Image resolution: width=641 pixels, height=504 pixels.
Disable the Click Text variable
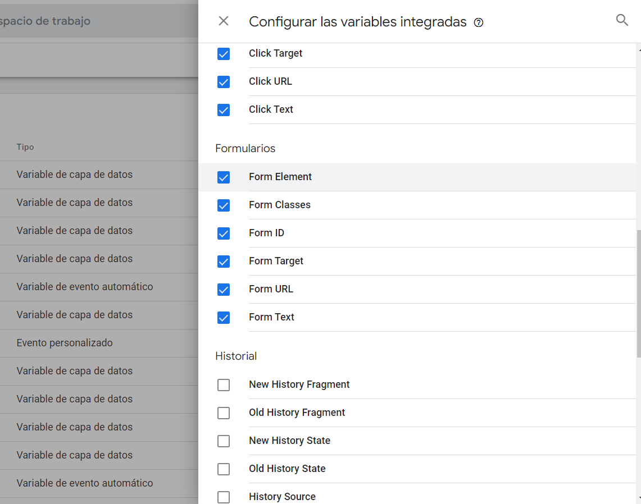(x=224, y=110)
